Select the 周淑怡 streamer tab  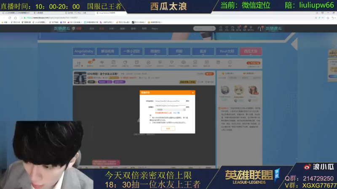(x=155, y=51)
